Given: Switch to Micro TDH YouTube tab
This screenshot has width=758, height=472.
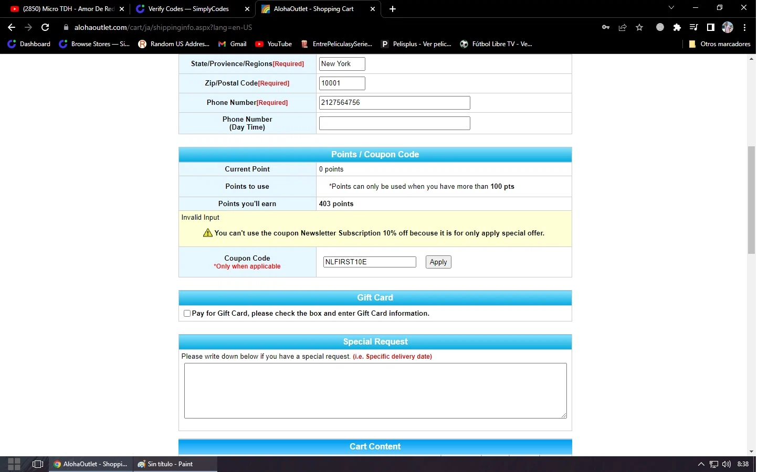Looking at the screenshot, I should coord(67,9).
